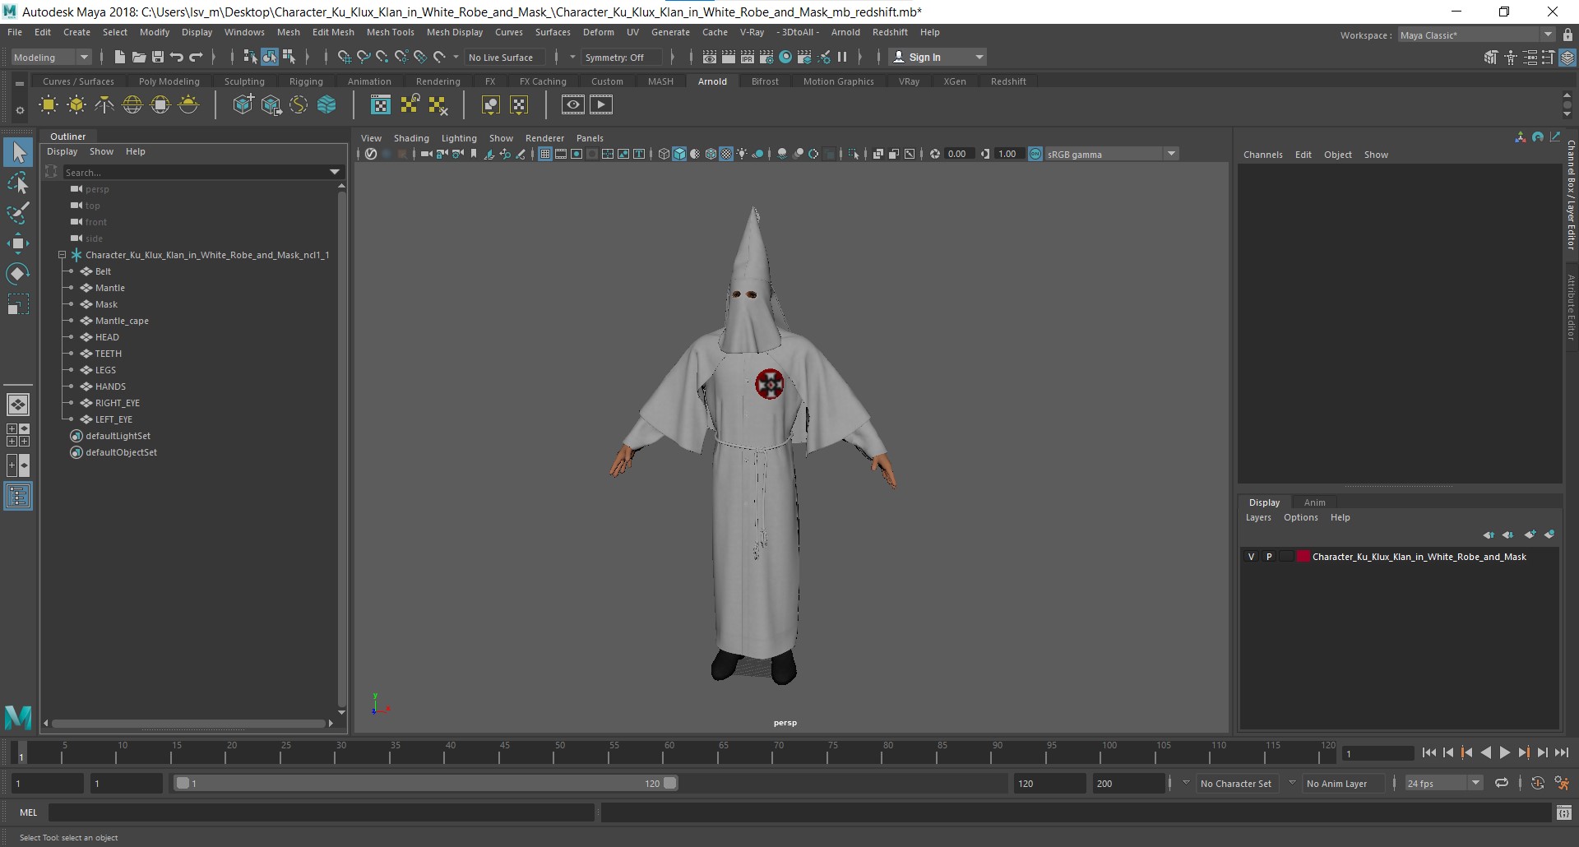Viewport: 1579px width, 847px height.
Task: Activate the Lasso Select tool
Action: [18, 183]
